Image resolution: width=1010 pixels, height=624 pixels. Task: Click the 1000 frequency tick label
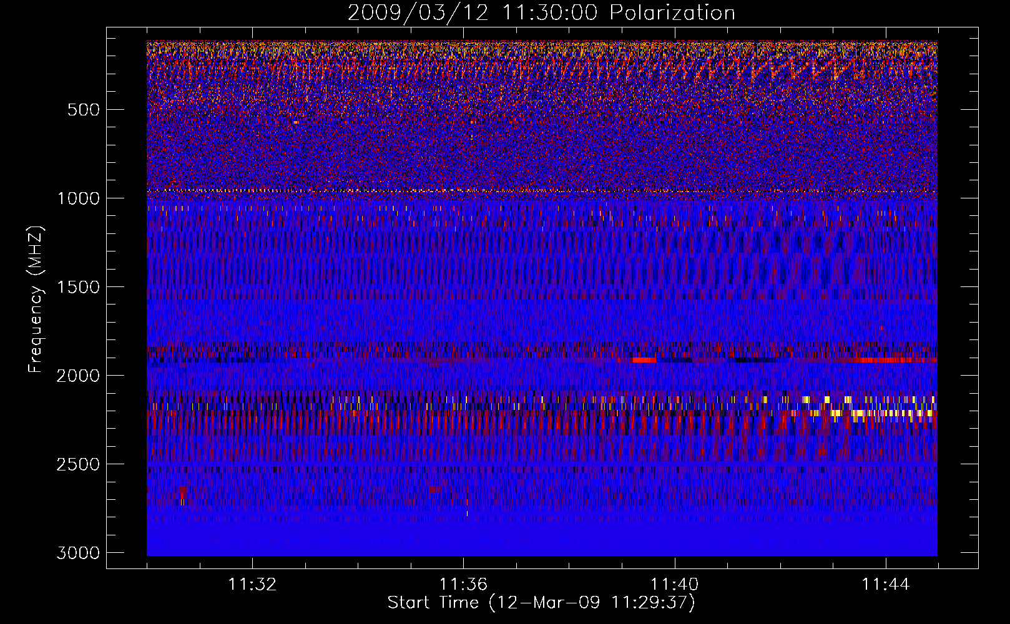(78, 198)
